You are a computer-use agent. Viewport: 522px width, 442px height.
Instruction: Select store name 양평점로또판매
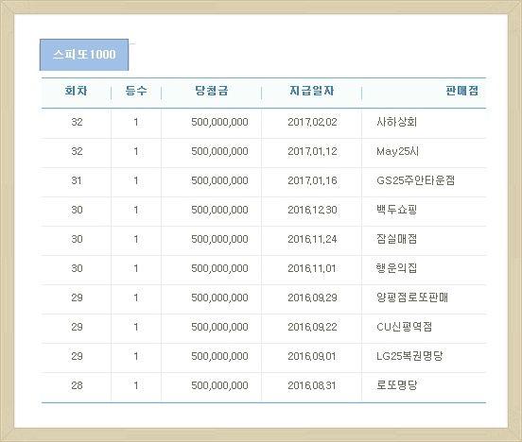coord(412,297)
